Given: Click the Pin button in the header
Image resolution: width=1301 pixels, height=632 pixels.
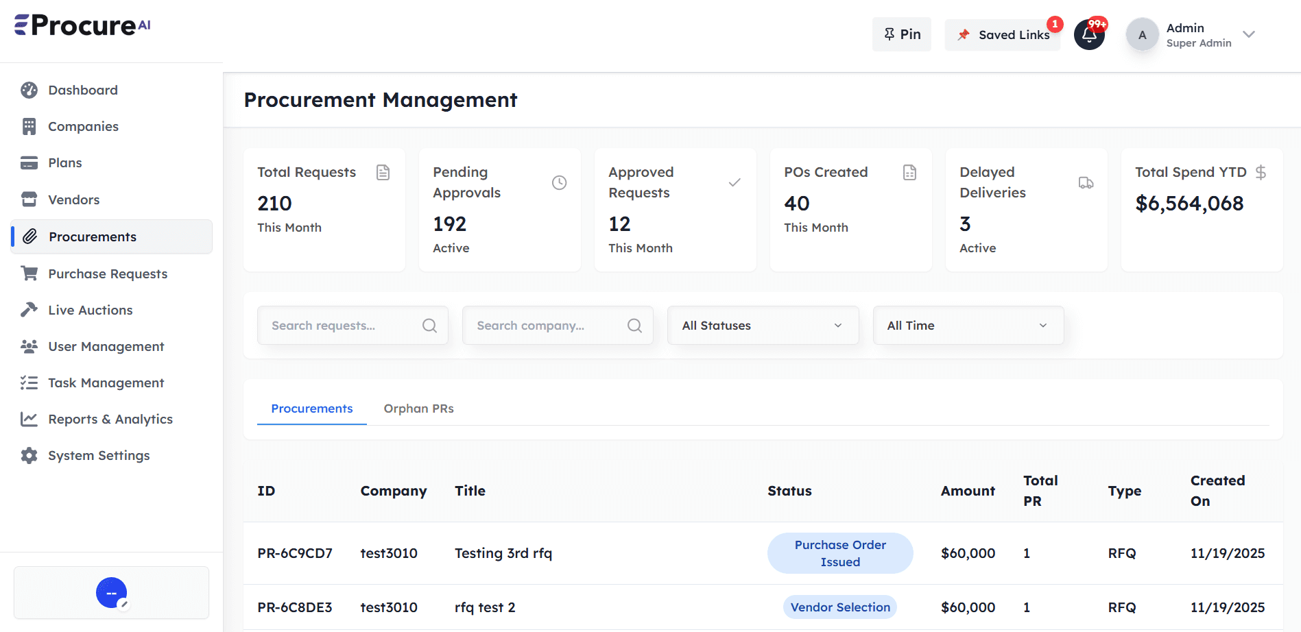Looking at the screenshot, I should (901, 34).
